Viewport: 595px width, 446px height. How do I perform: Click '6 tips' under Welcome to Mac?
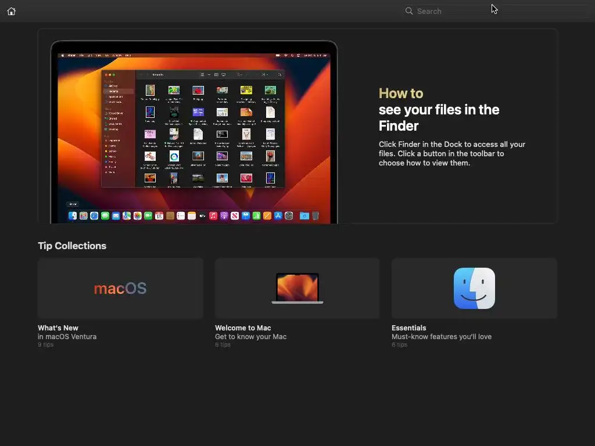[223, 345]
